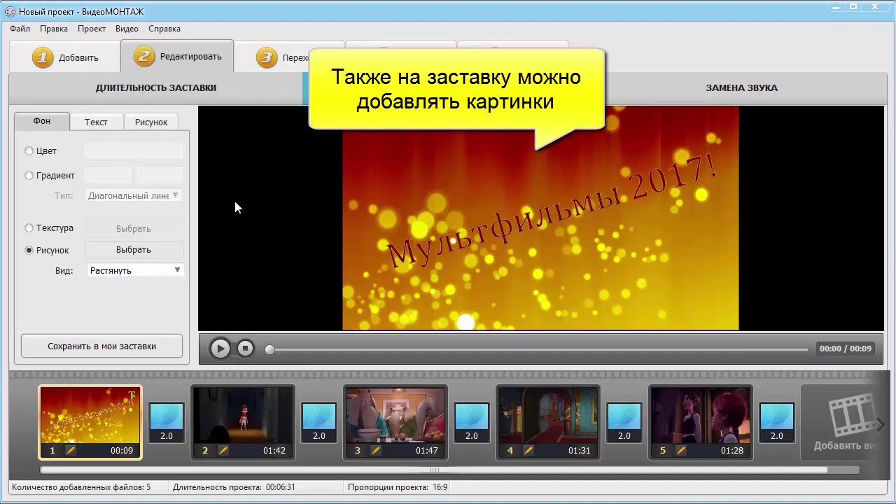Click Пропорции проекта 16:9 status text
Viewport: 896px width, 504px height.
[x=398, y=487]
